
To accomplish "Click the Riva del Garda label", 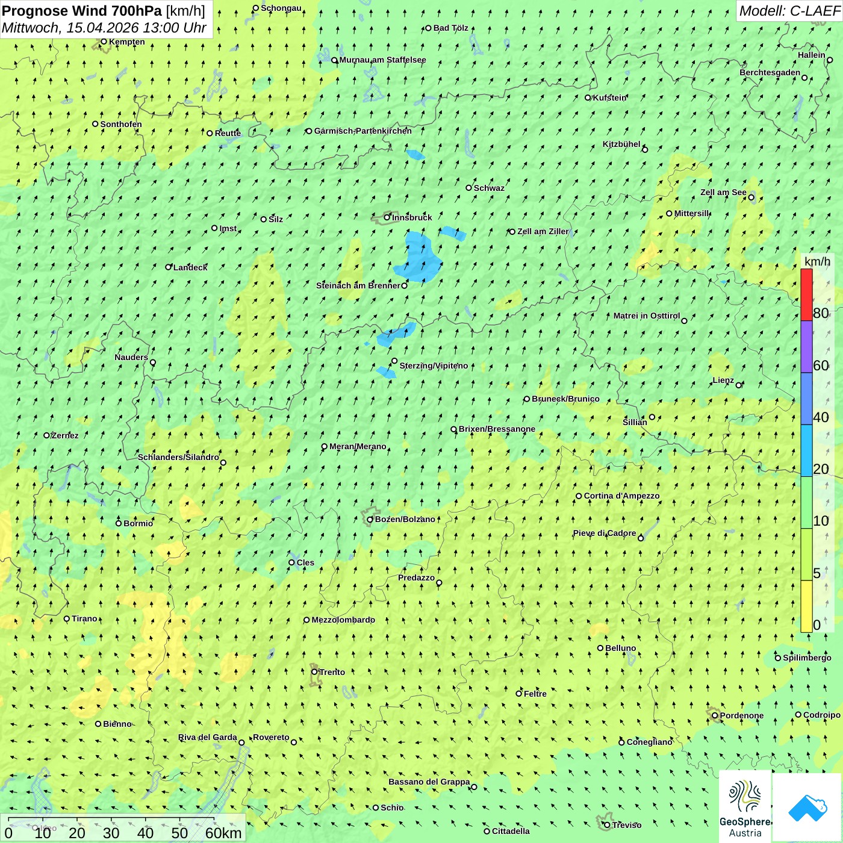I will click(x=208, y=737).
